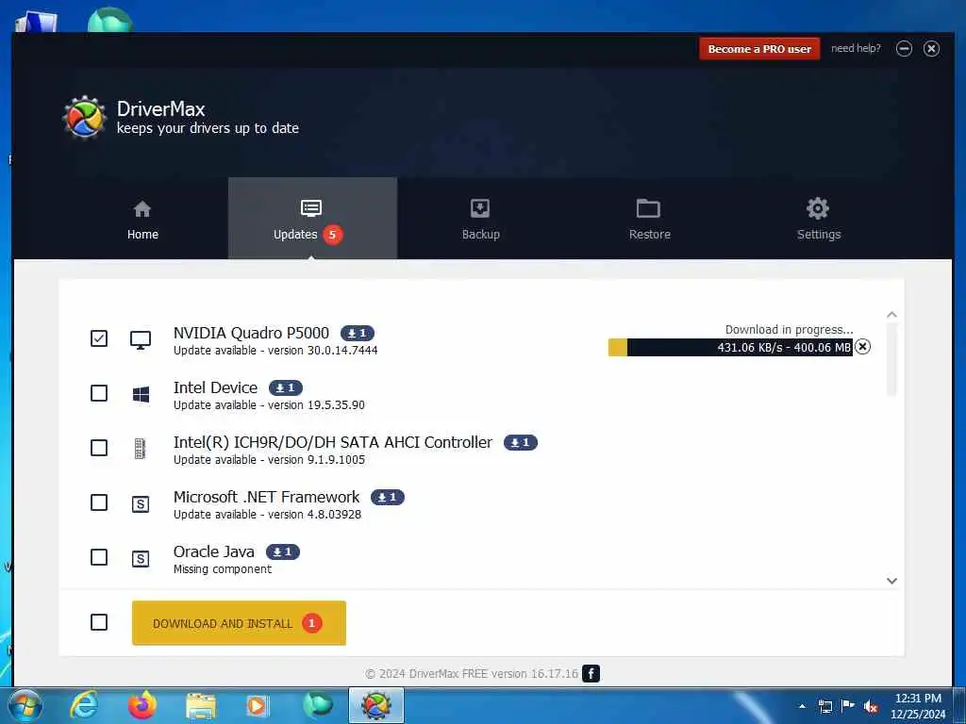
Task: Click the updates list scrollbar thumb
Action: (x=891, y=360)
